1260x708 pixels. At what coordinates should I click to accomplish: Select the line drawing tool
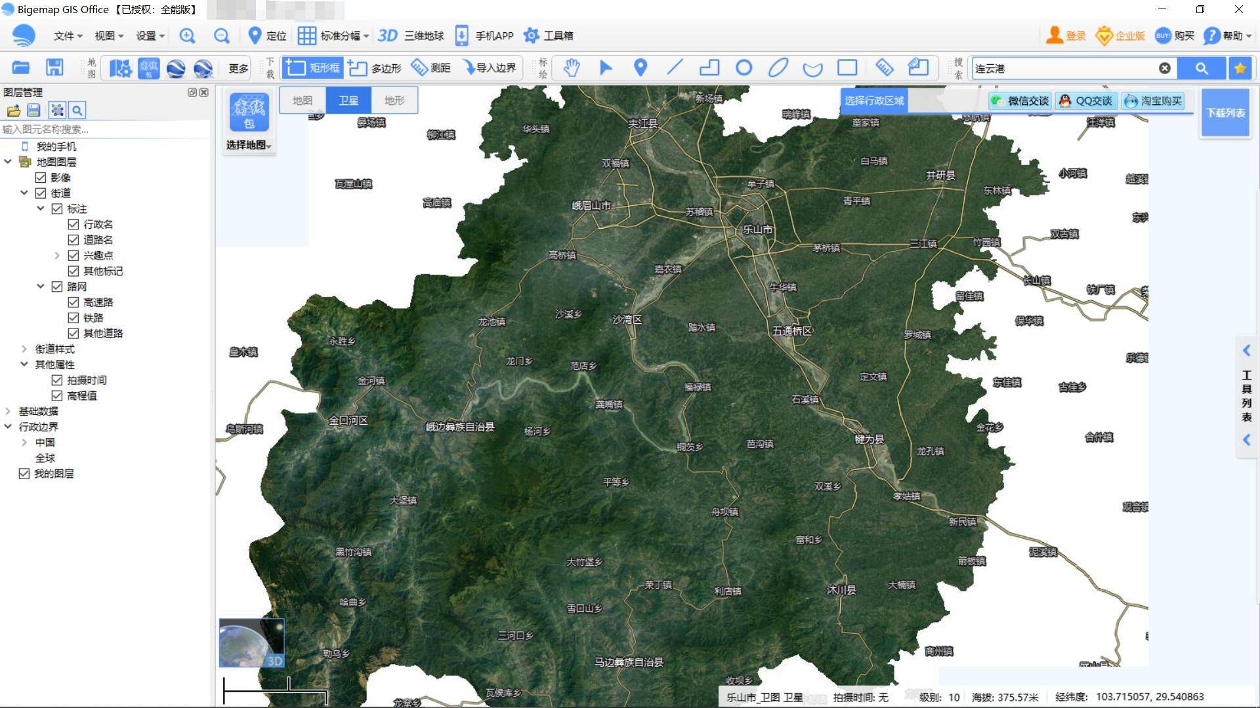point(675,68)
